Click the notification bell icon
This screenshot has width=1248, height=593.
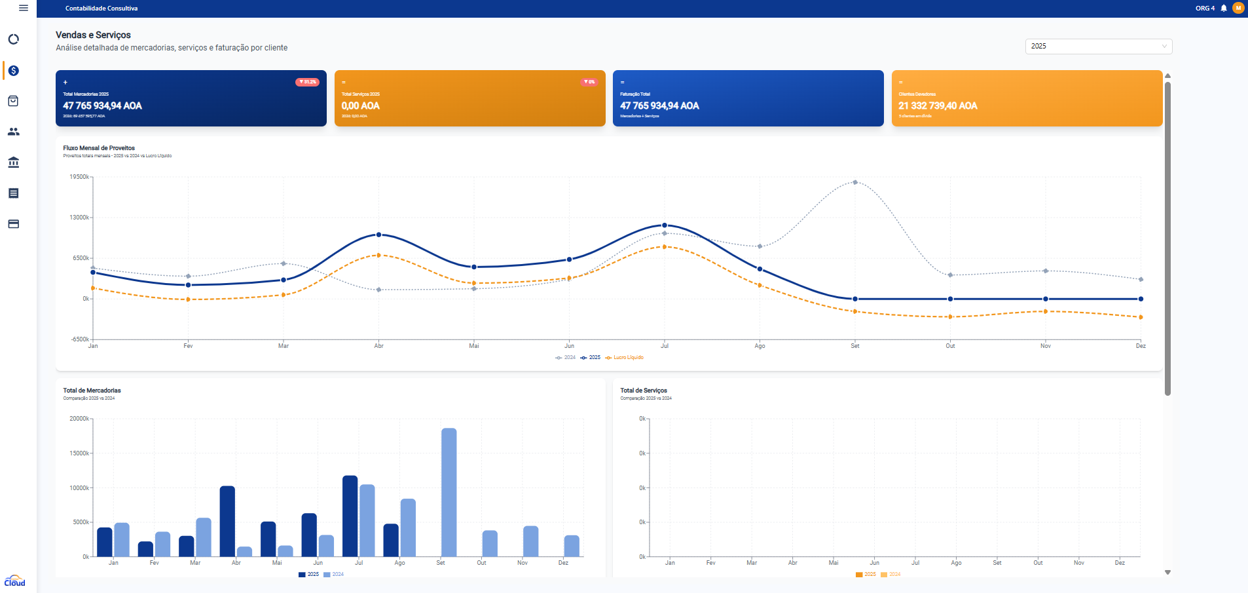tap(1224, 9)
